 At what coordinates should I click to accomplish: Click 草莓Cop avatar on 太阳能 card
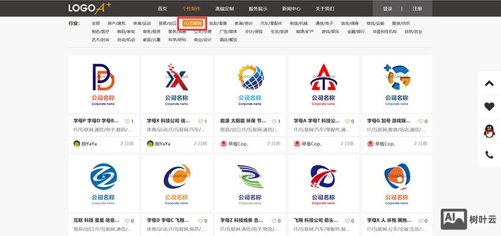click(x=223, y=144)
